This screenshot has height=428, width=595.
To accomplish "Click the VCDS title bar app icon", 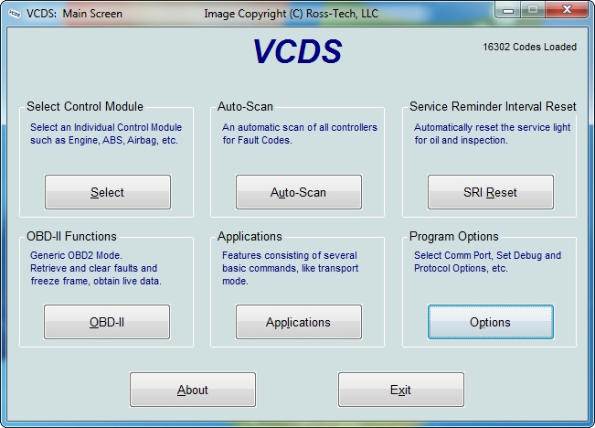I will 15,14.
